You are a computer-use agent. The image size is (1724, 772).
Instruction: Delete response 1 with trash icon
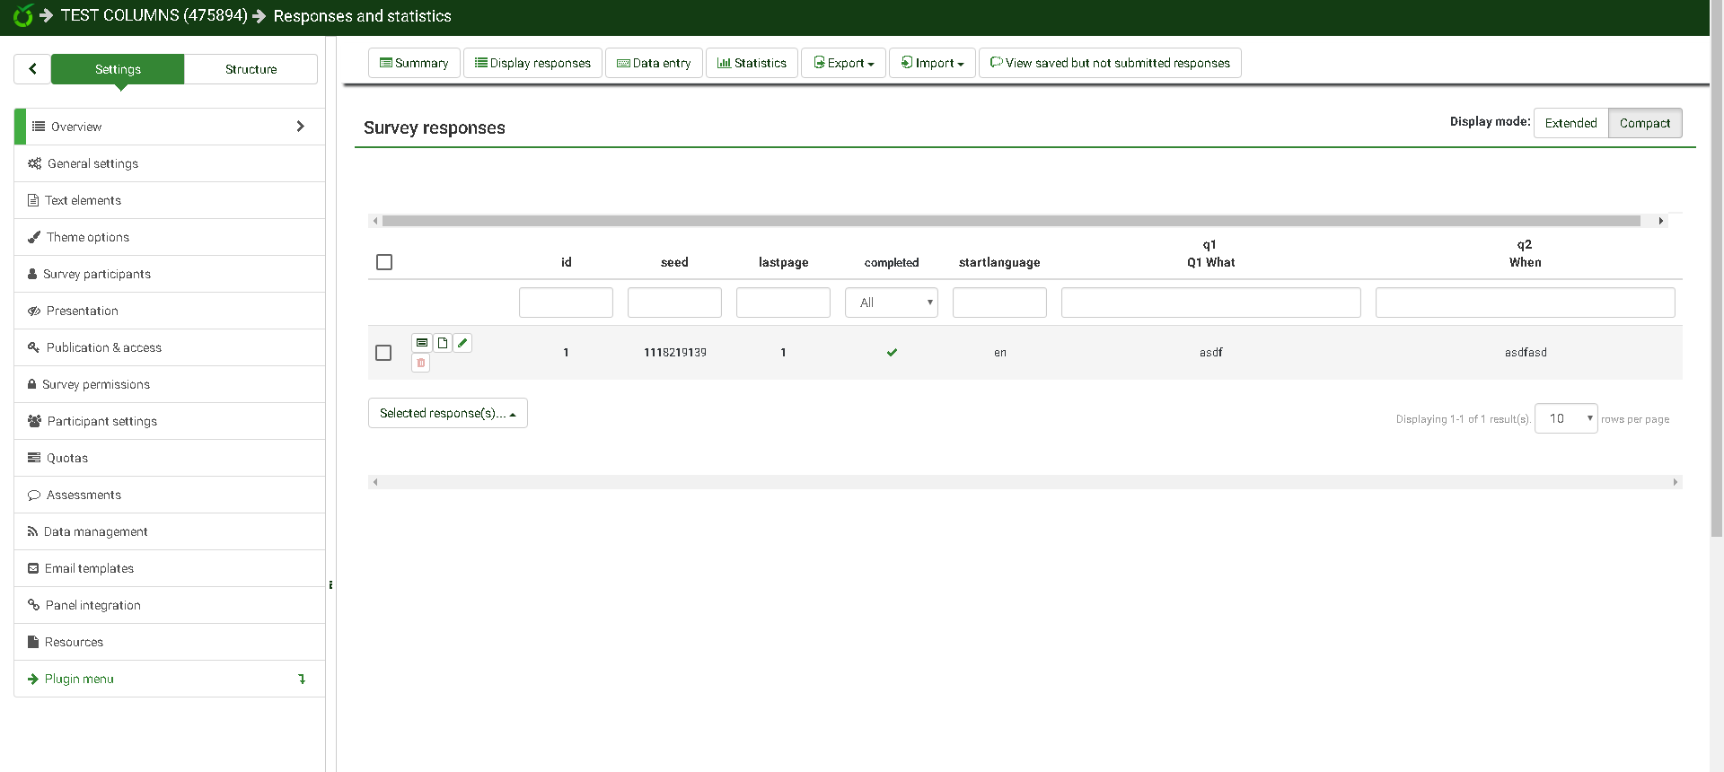click(421, 363)
